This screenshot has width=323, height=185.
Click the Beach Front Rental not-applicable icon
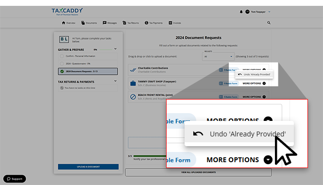click(x=133, y=97)
